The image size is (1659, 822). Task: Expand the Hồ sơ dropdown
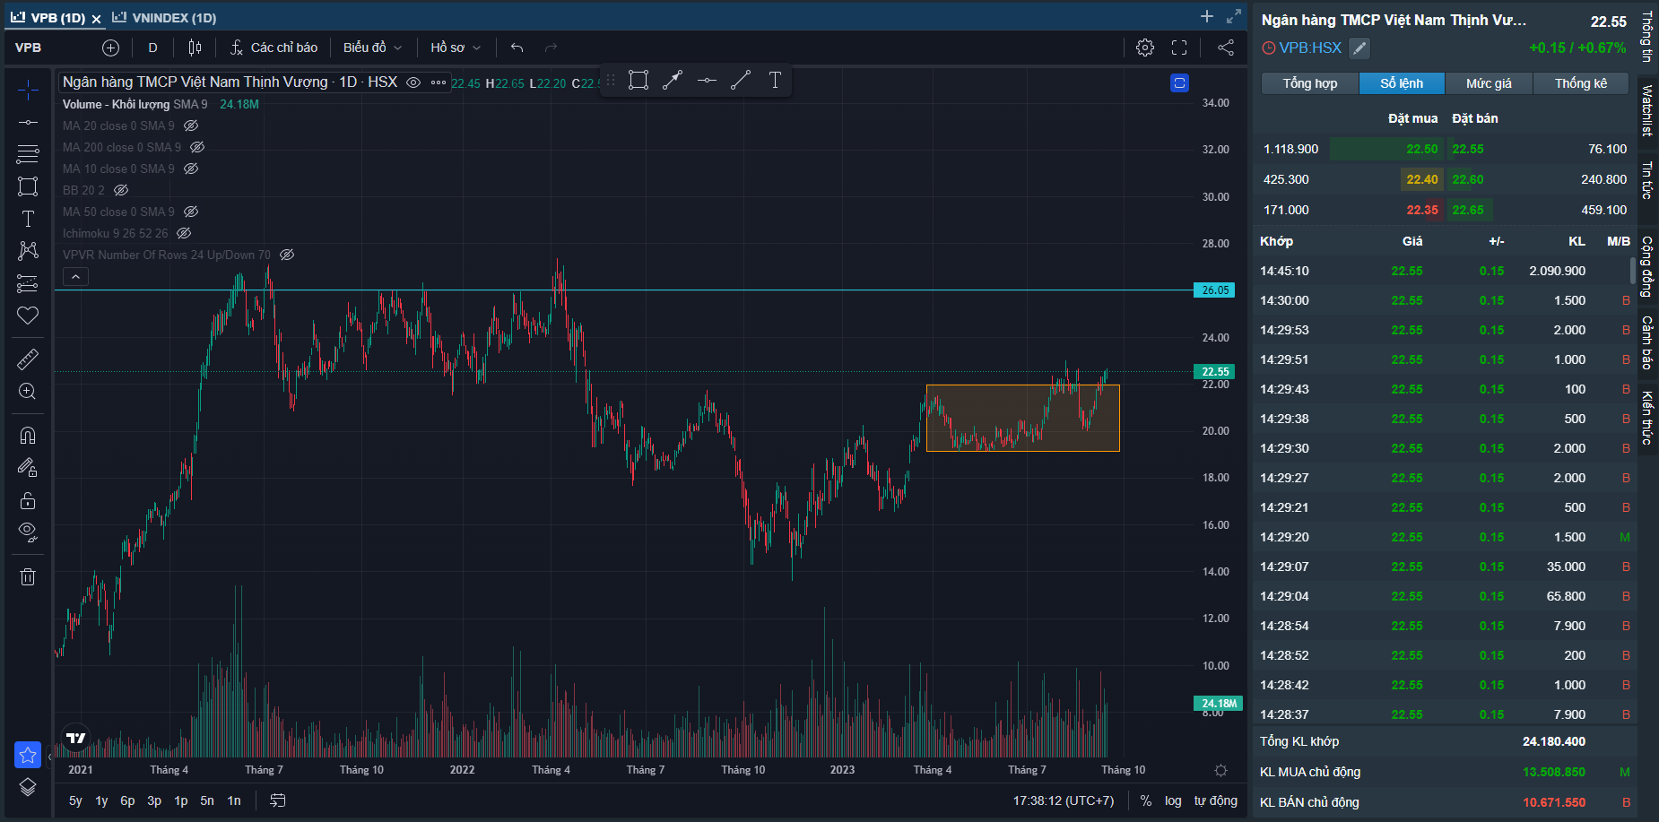coord(456,48)
